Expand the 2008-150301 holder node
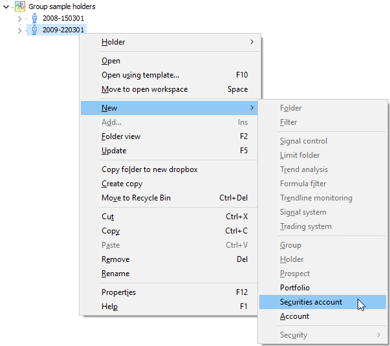390x346 pixels. point(19,18)
